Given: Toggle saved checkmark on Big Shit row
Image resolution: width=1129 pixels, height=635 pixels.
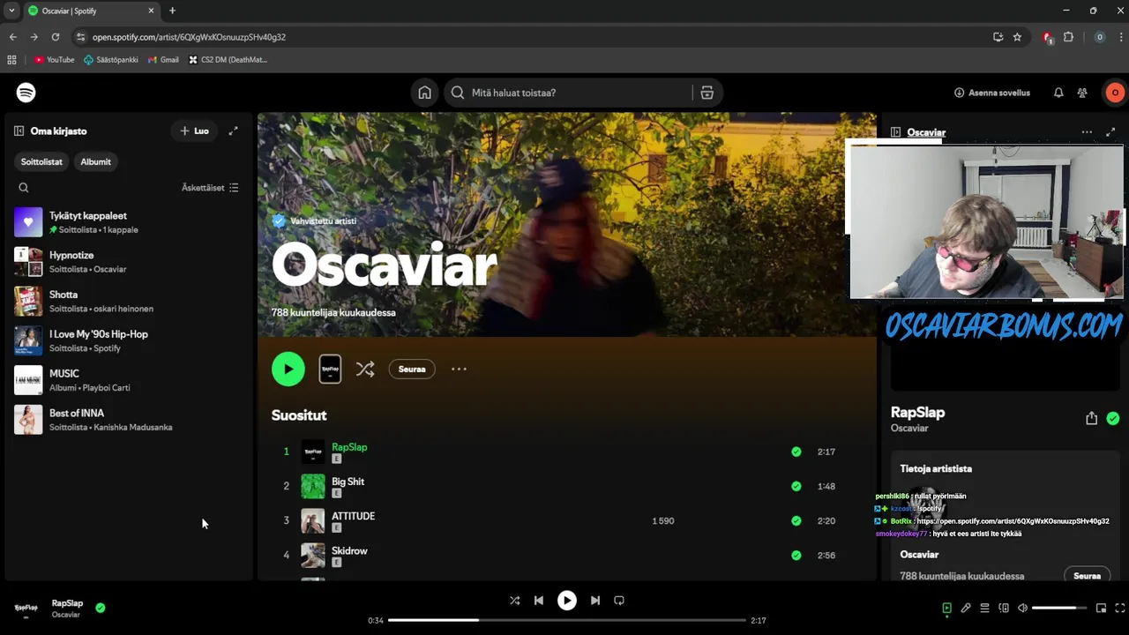Looking at the screenshot, I should (x=796, y=486).
